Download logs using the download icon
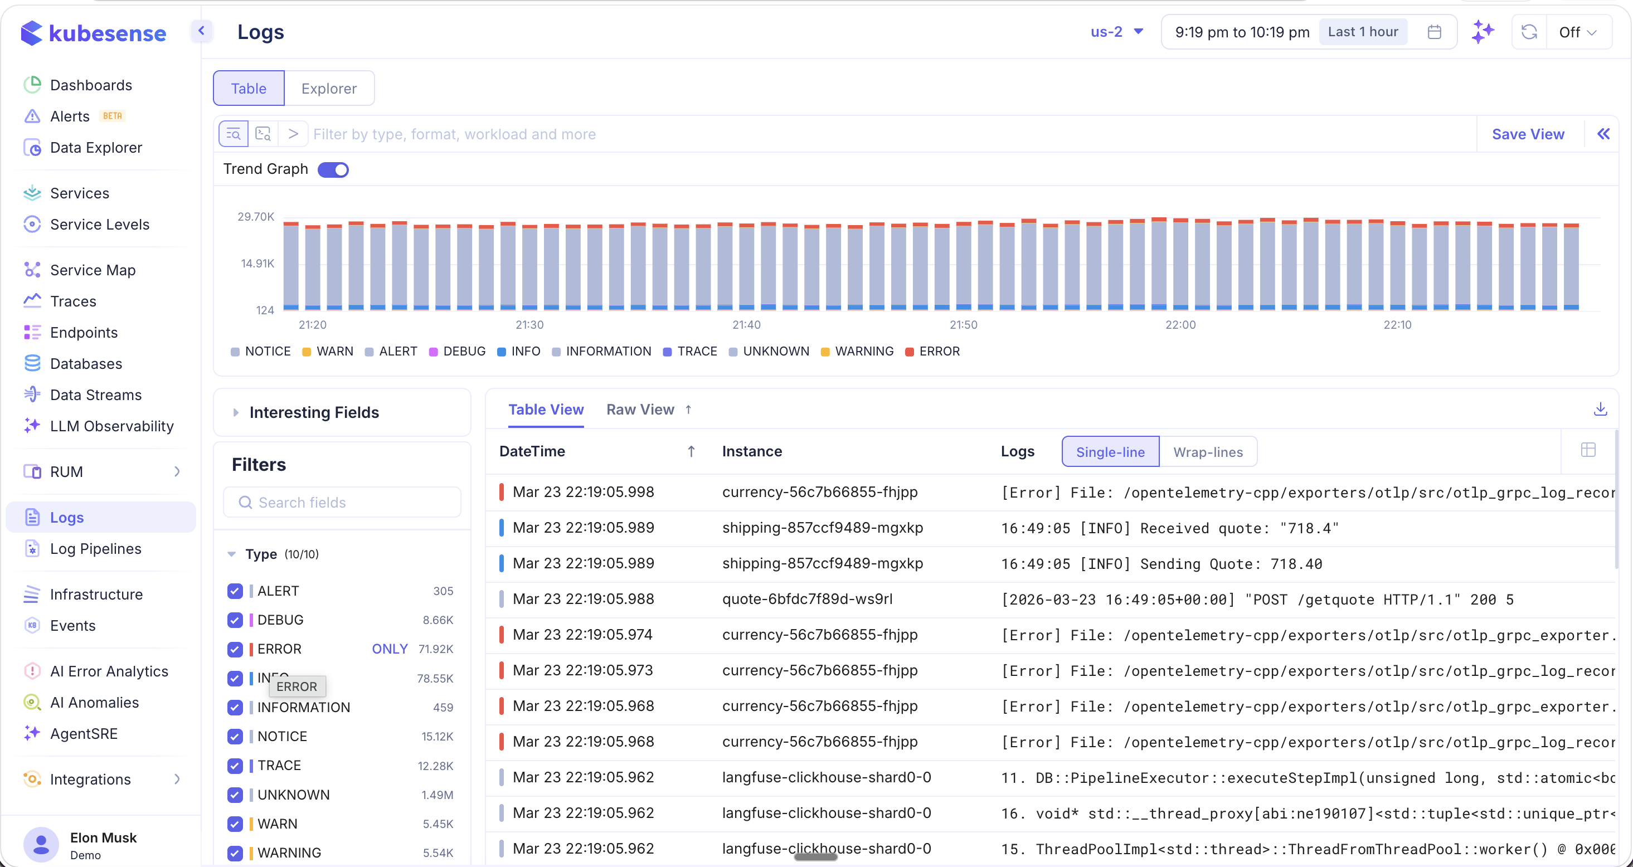The image size is (1633, 867). point(1600,410)
